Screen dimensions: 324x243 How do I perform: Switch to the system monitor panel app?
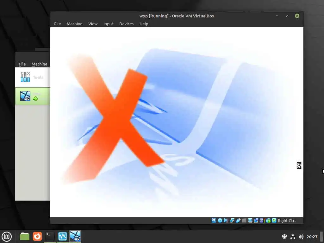click(62, 236)
